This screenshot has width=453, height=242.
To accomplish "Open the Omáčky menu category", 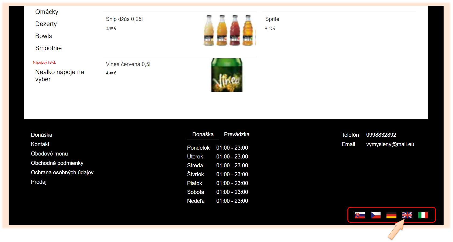I will click(x=47, y=12).
